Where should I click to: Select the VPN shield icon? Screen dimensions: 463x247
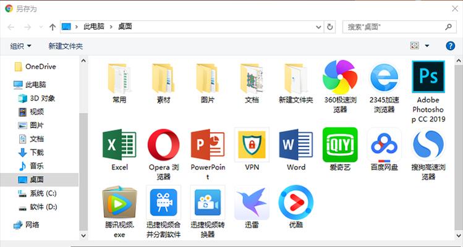point(252,144)
